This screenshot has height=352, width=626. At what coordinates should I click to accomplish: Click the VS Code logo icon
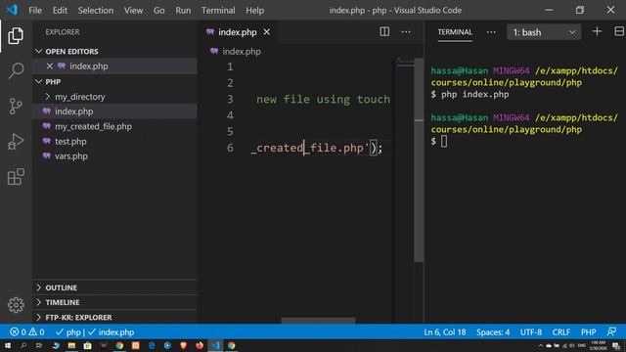coord(12,10)
